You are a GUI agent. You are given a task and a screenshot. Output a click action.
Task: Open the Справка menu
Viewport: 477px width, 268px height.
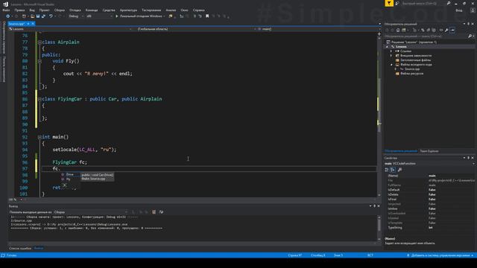point(199,10)
